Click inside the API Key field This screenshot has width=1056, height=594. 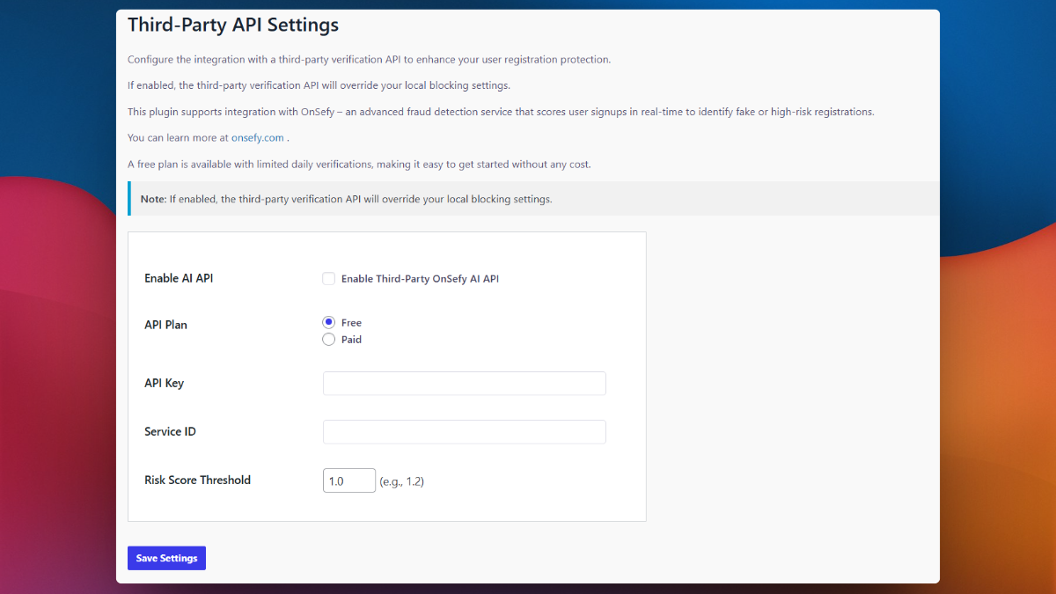[464, 383]
